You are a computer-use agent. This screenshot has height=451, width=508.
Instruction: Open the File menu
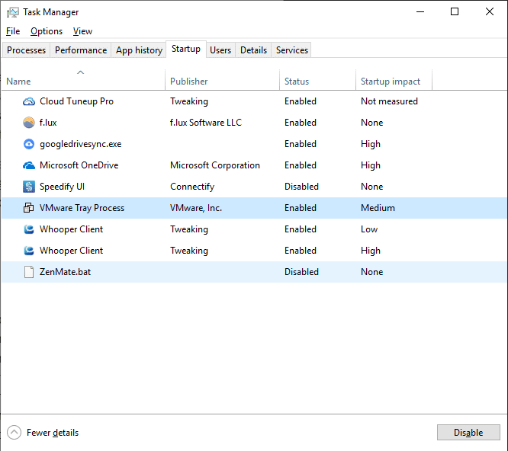pyautogui.click(x=13, y=31)
